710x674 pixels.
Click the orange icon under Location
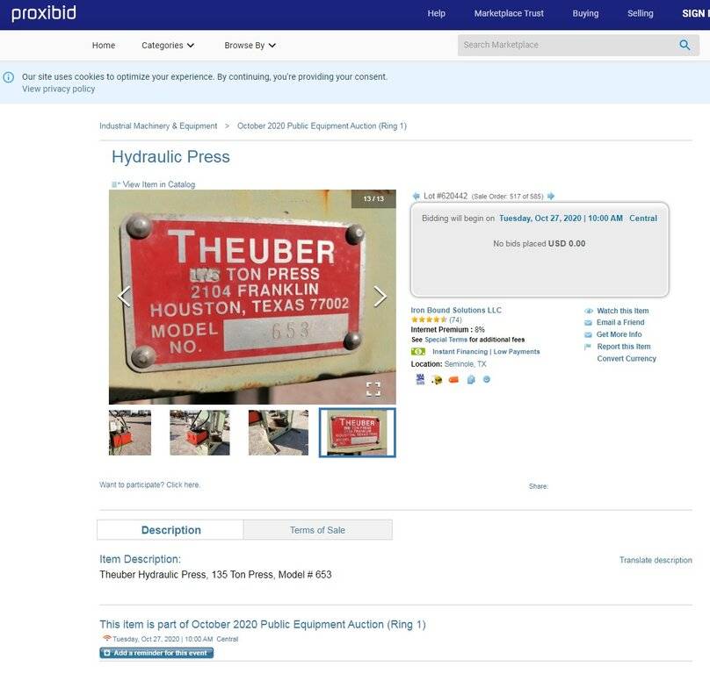point(453,379)
